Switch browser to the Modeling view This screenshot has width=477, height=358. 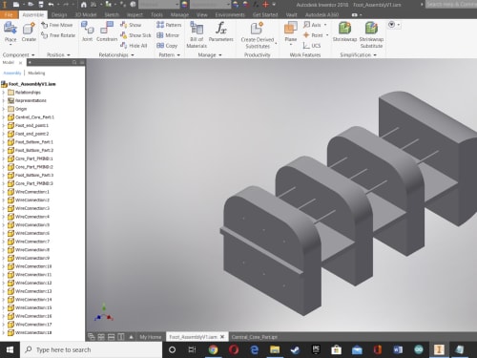pyautogui.click(x=36, y=73)
